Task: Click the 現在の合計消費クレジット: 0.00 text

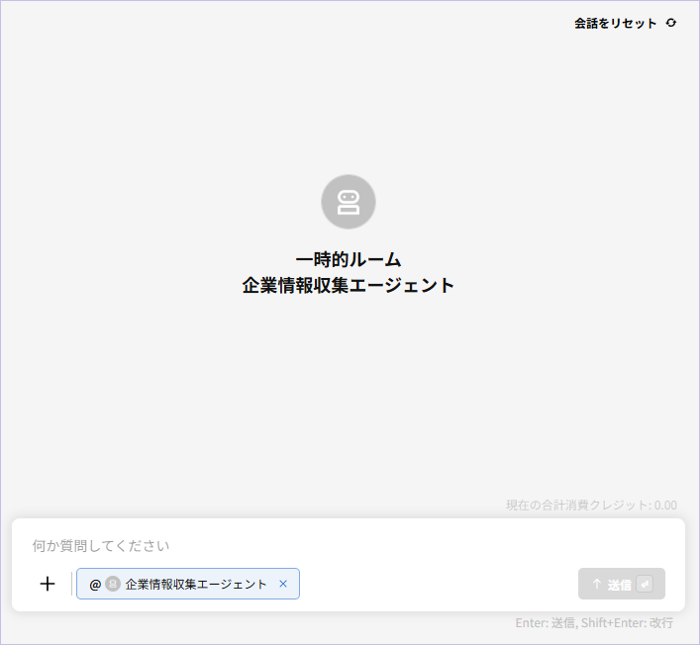Action: coord(591,505)
